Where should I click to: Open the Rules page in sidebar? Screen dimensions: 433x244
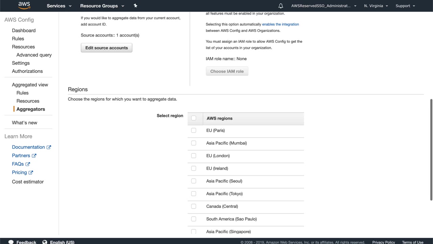coord(18,39)
